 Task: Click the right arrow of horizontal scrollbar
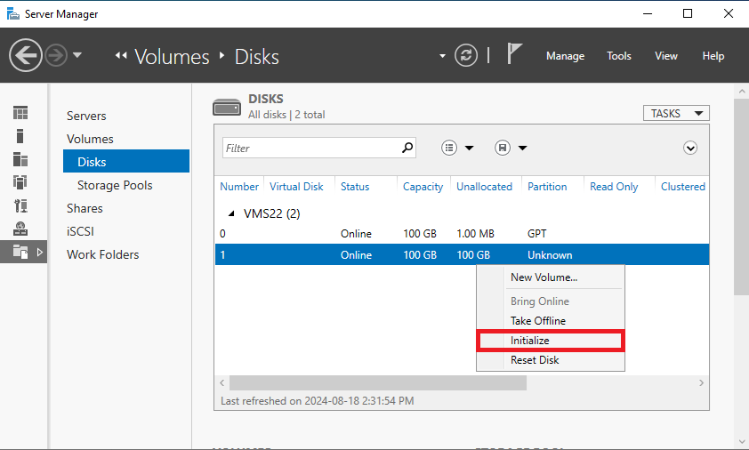(x=701, y=382)
